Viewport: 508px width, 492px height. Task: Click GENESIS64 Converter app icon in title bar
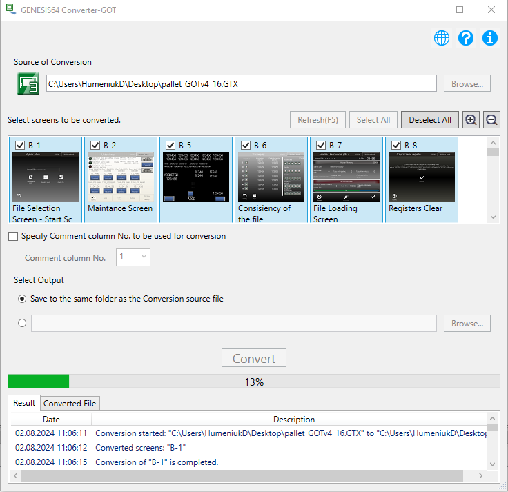(x=10, y=10)
